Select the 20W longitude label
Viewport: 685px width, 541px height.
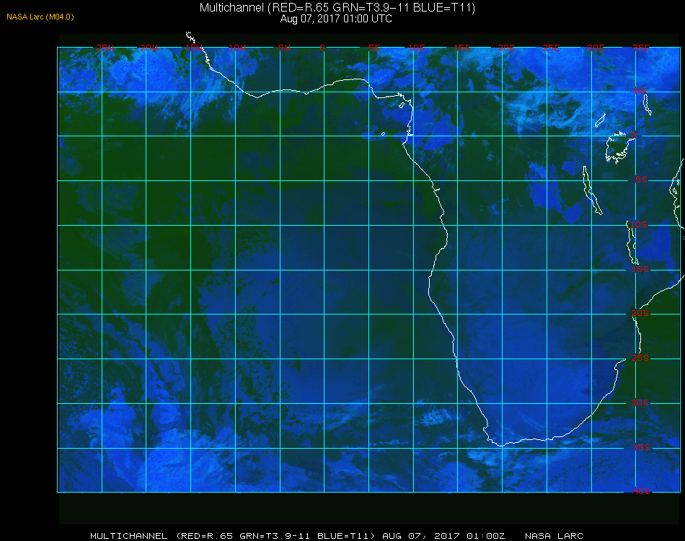click(149, 48)
